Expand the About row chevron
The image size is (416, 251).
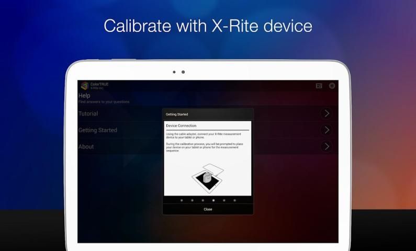327,146
